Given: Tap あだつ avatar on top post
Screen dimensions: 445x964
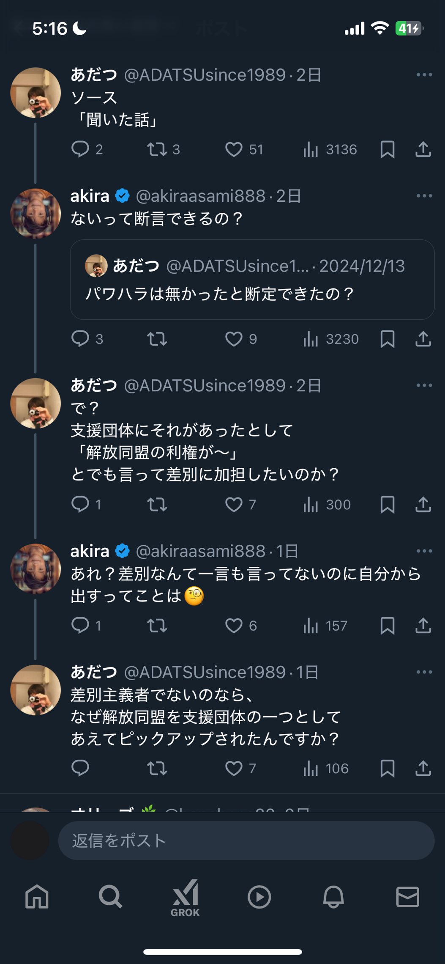Looking at the screenshot, I should [x=35, y=93].
